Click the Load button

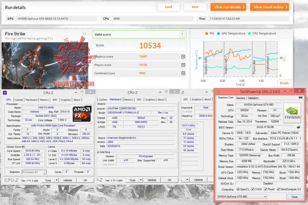[169, 7]
